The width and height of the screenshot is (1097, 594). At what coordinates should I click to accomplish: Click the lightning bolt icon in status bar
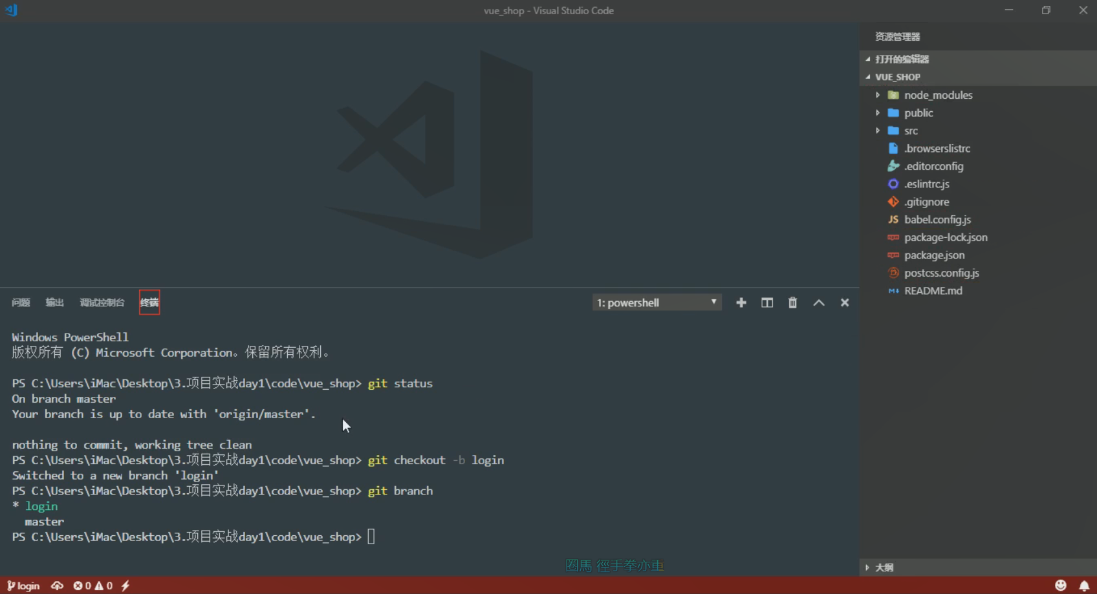coord(125,586)
